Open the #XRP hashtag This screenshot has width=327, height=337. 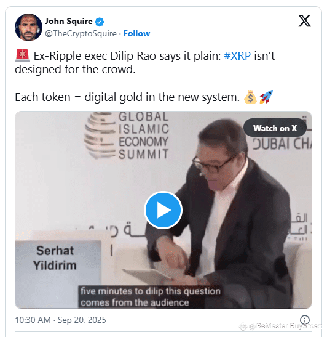pyautogui.click(x=237, y=56)
